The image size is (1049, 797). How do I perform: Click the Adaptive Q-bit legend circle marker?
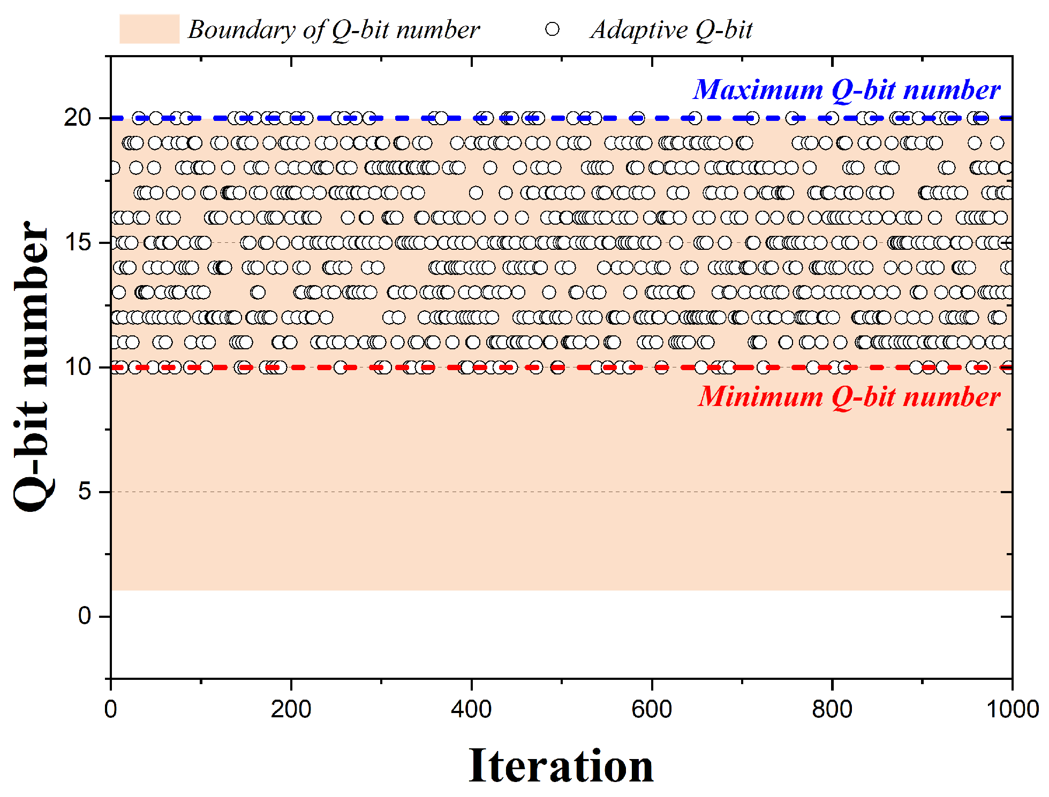tap(552, 29)
